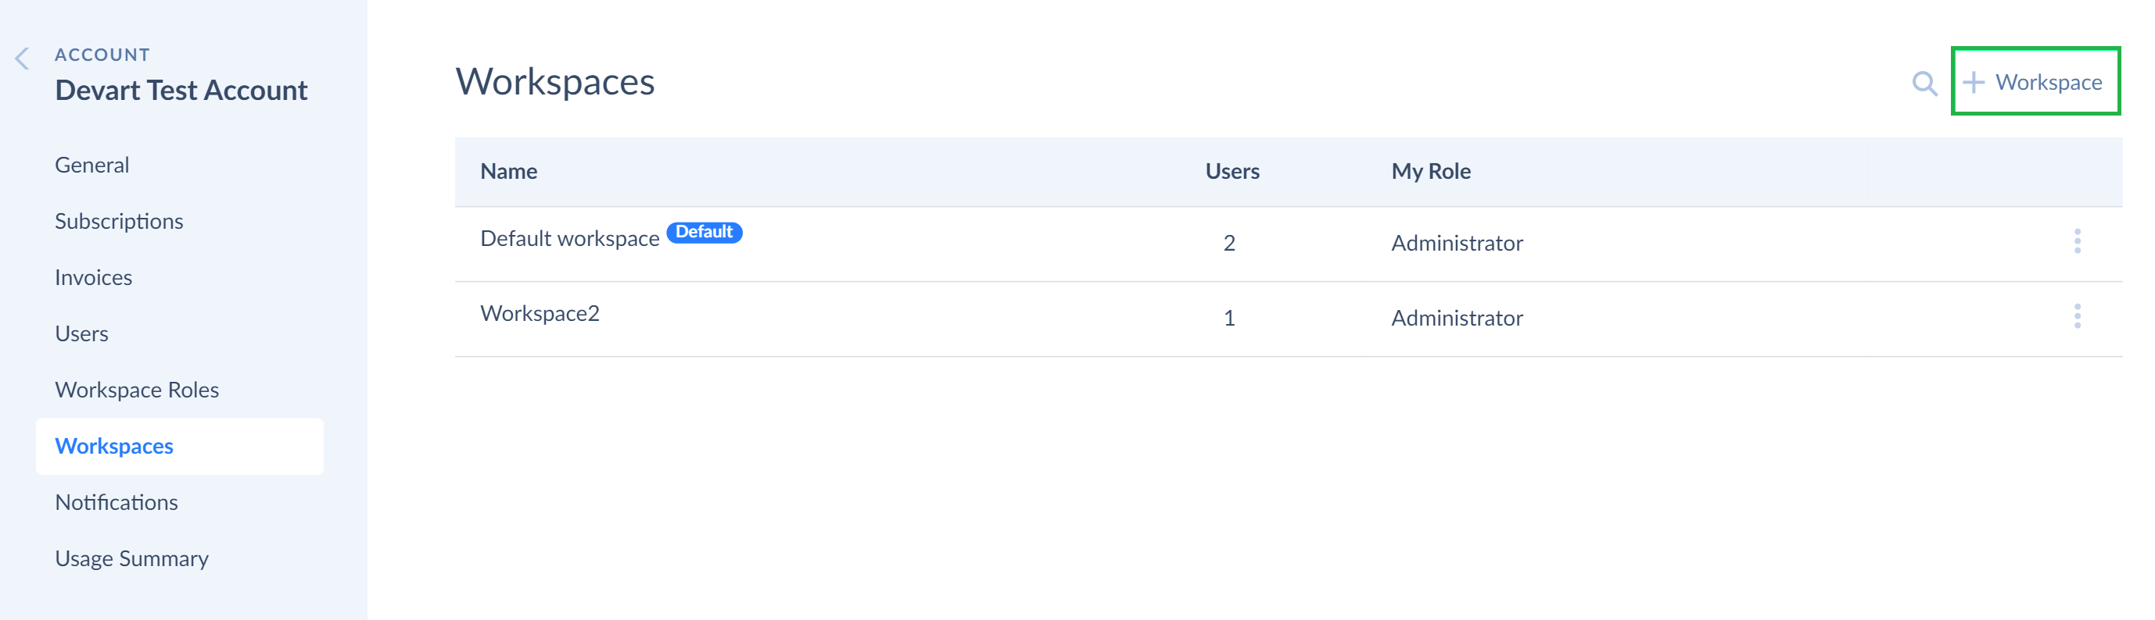Open the Workspace2 entry
This screenshot has width=2155, height=620.
1289,319
